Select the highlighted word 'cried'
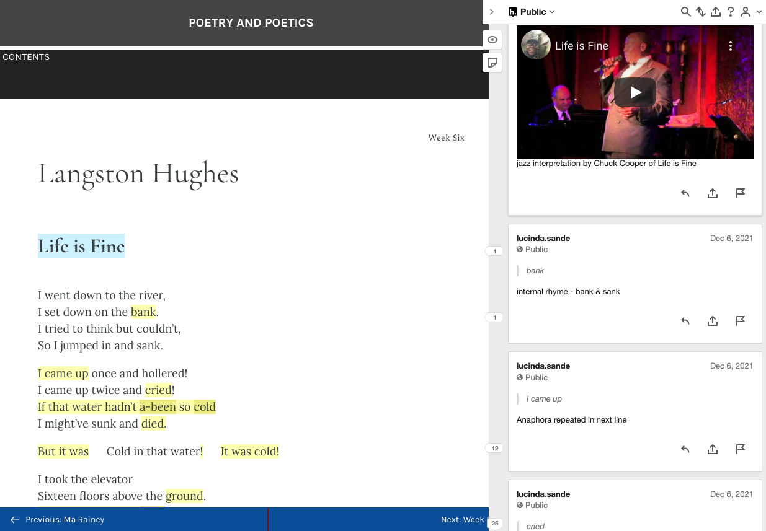 [x=158, y=390]
